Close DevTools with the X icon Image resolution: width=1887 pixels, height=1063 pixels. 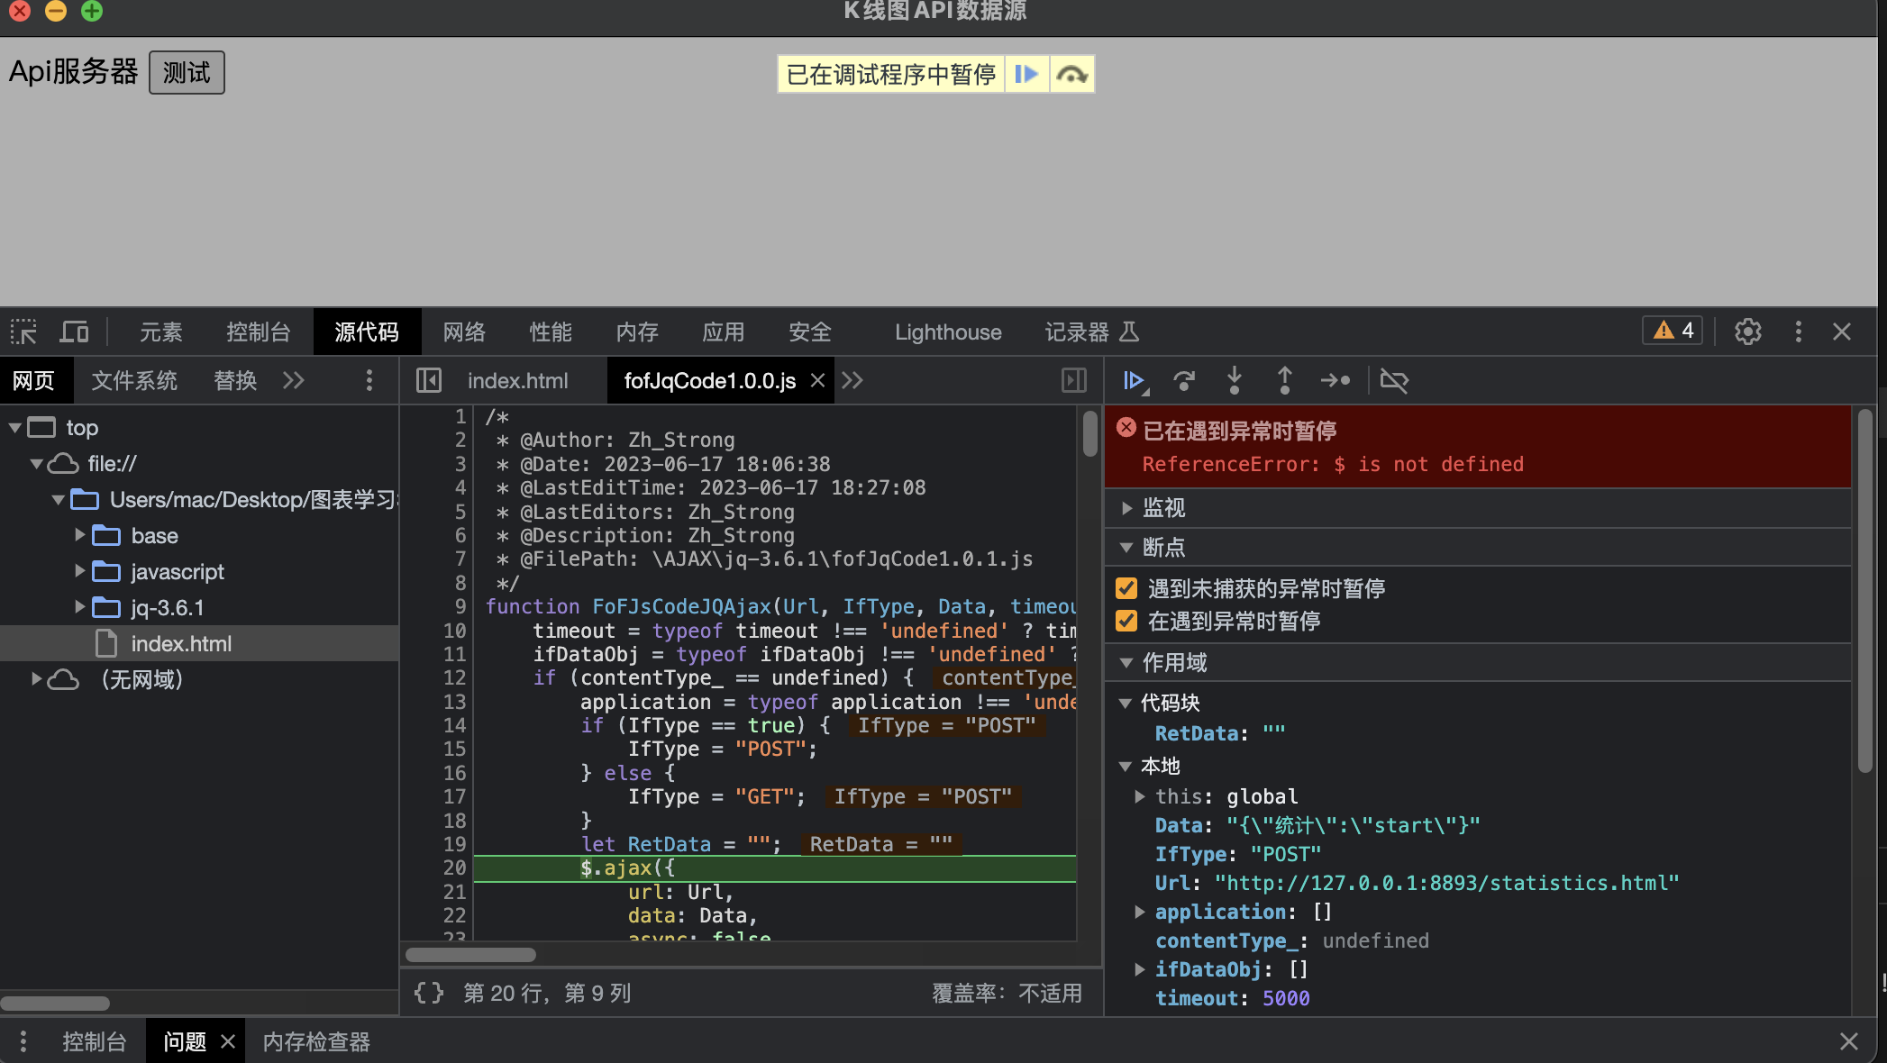[x=1842, y=332]
